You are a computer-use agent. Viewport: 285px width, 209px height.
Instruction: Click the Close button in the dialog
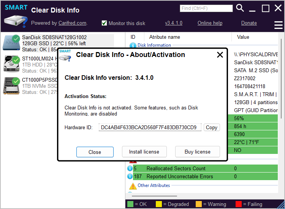coord(95,152)
